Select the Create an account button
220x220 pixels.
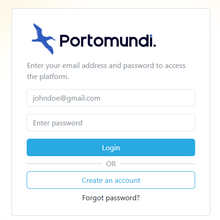111,180
